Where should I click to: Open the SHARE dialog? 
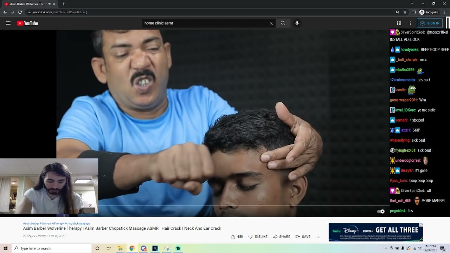click(x=282, y=236)
